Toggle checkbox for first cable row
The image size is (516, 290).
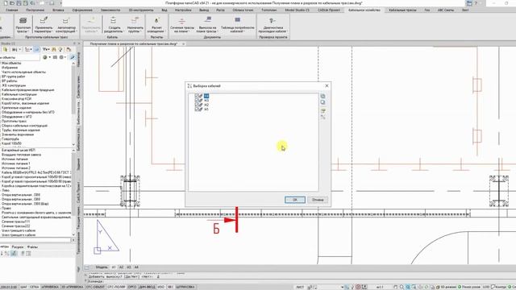pos(197,96)
